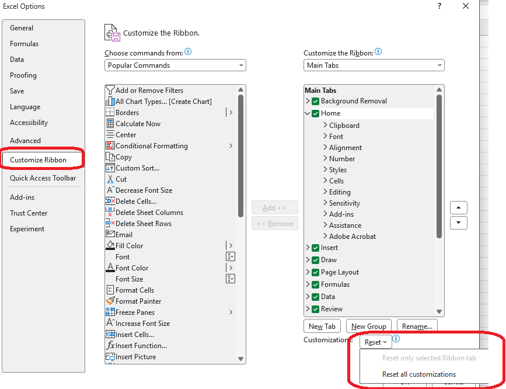This screenshot has width=506, height=389.
Task: Select the Format Cells icon
Action: pos(110,290)
